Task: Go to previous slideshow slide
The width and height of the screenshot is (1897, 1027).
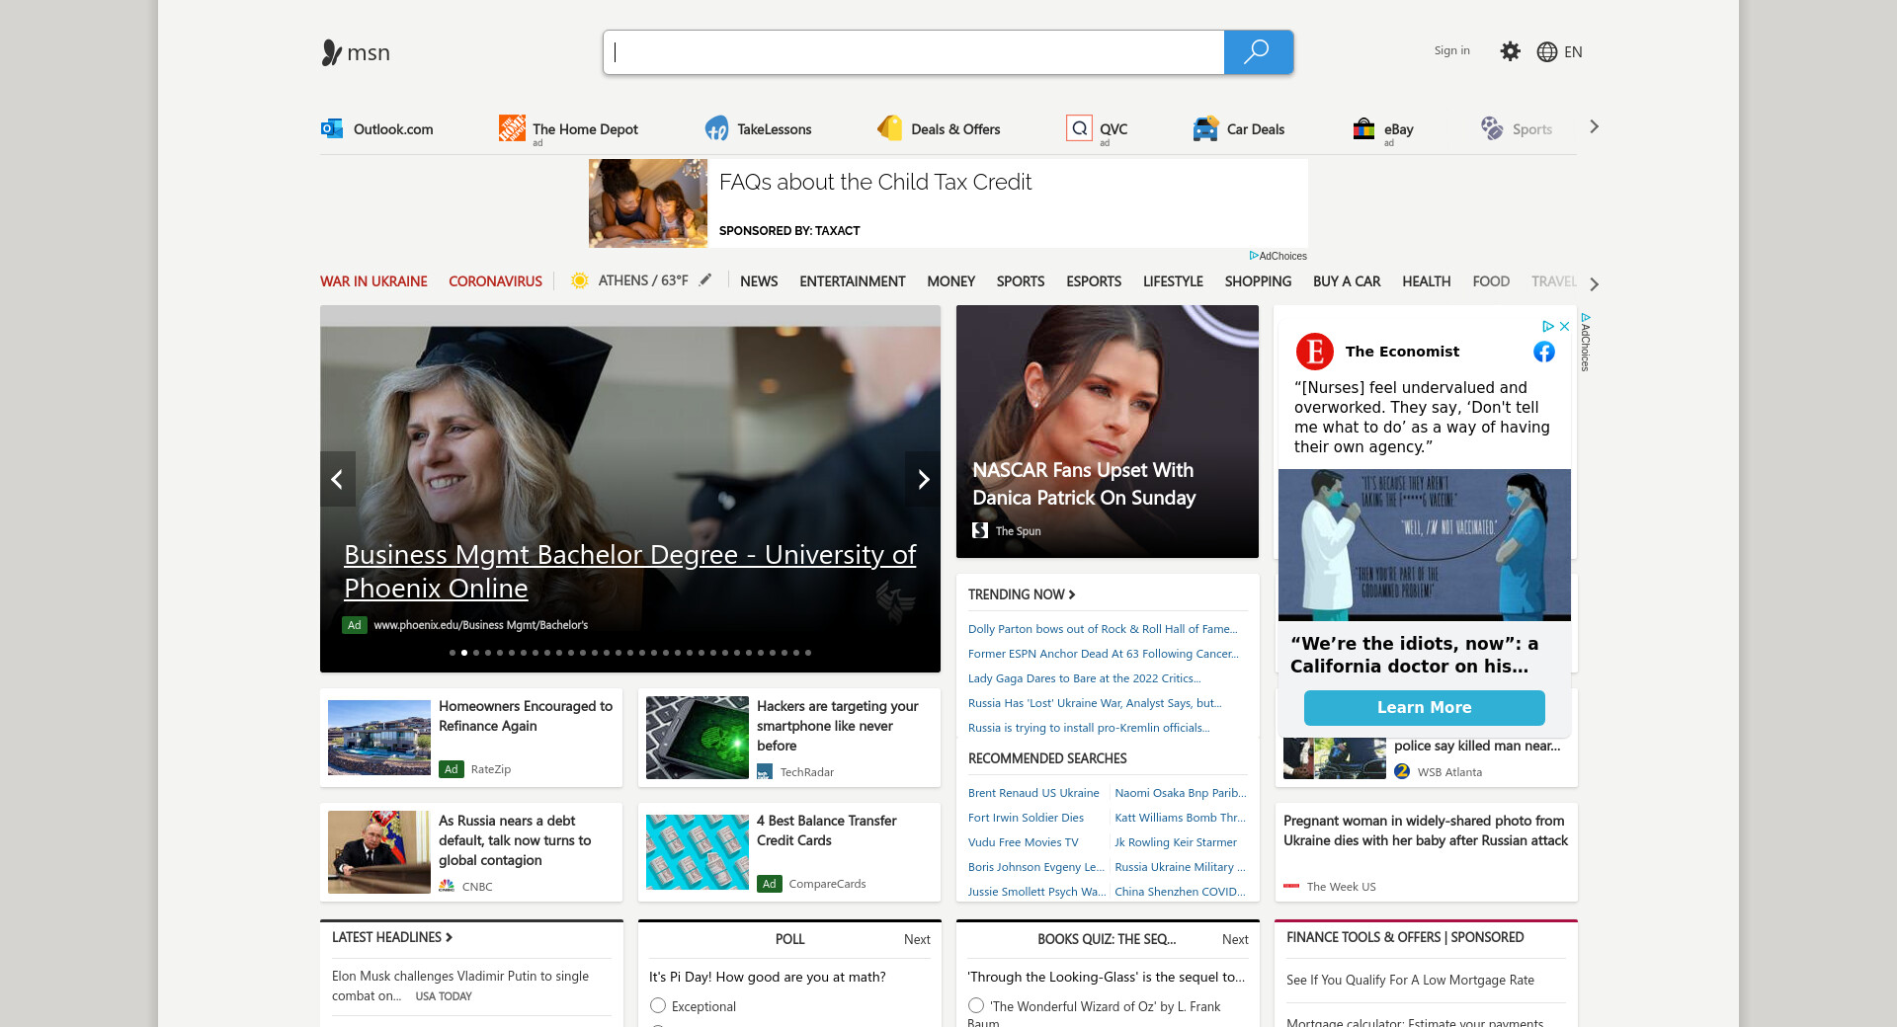Action: click(338, 479)
